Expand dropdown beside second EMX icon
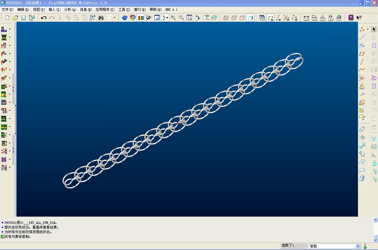 [x=10, y=37]
